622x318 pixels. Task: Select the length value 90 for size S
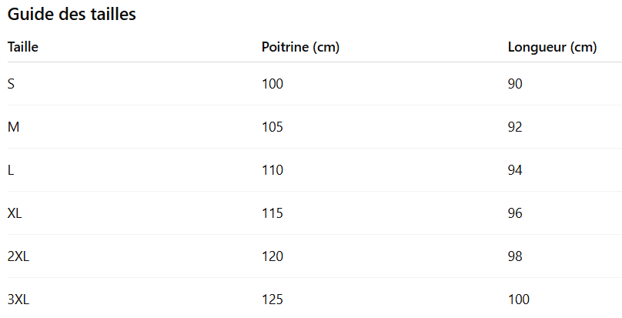click(515, 83)
